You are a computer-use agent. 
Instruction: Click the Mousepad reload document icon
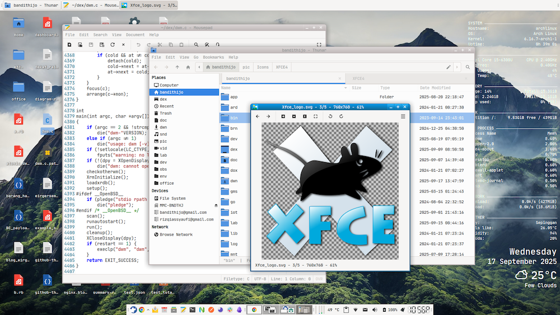coord(113,45)
